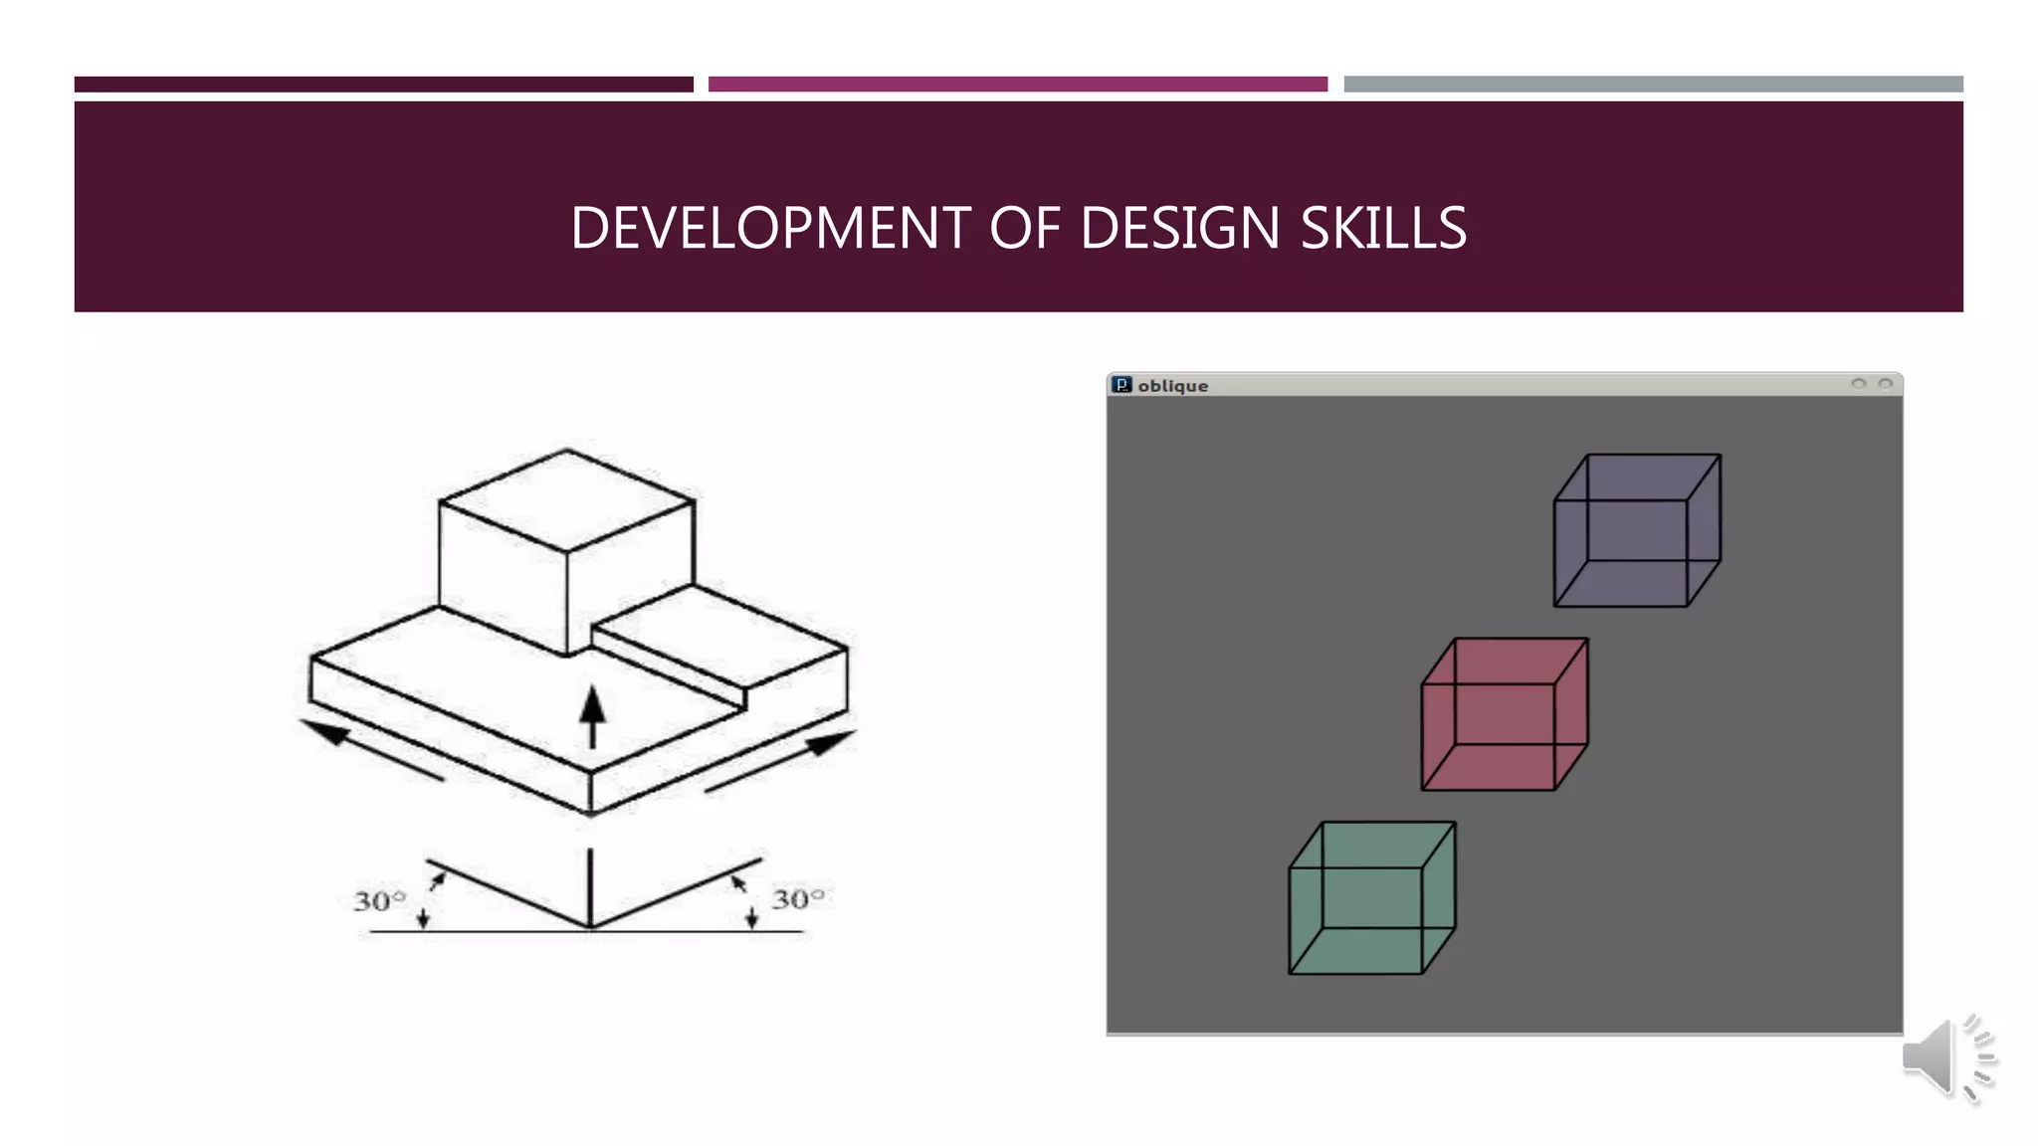This screenshot has width=2038, height=1146.
Task: Select the green cube in oblique window
Action: coord(1371,897)
